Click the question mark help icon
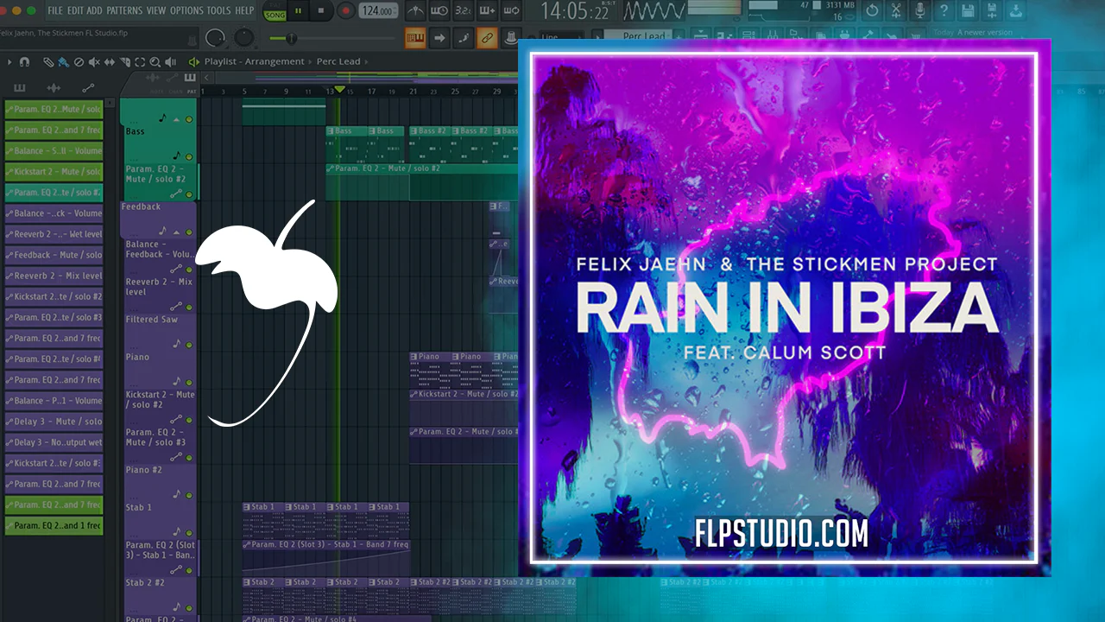The image size is (1105, 622). 944,11
